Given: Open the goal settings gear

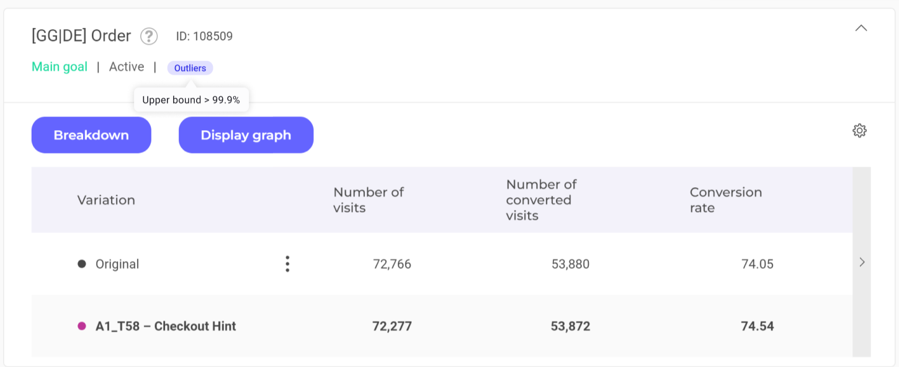Looking at the screenshot, I should pos(859,131).
